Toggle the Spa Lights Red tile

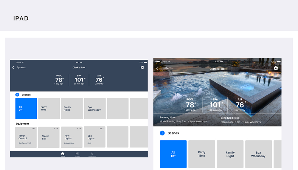94,137
